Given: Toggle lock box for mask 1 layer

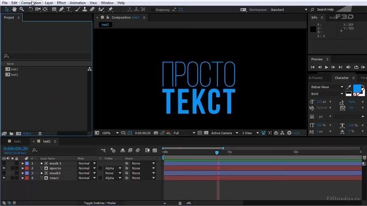Looking at the screenshot, I should [17, 164].
